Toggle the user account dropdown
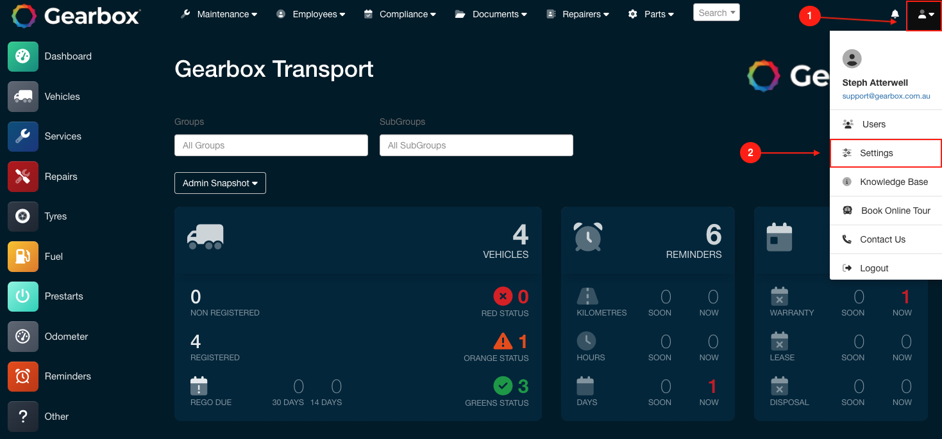 [924, 15]
